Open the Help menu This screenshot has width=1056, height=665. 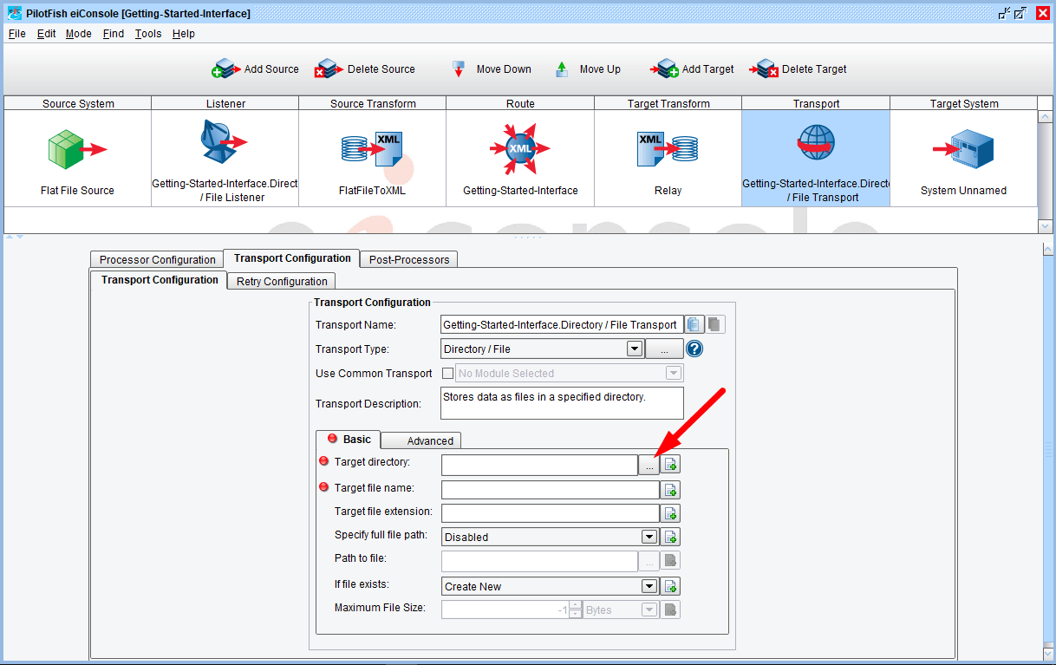(183, 34)
